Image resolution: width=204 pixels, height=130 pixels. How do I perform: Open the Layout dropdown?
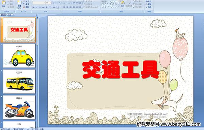point(27,1)
